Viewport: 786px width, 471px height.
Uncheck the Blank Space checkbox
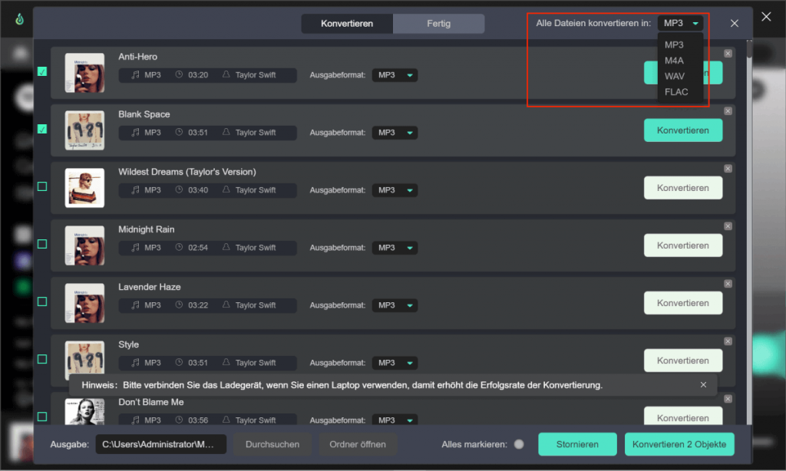[43, 130]
